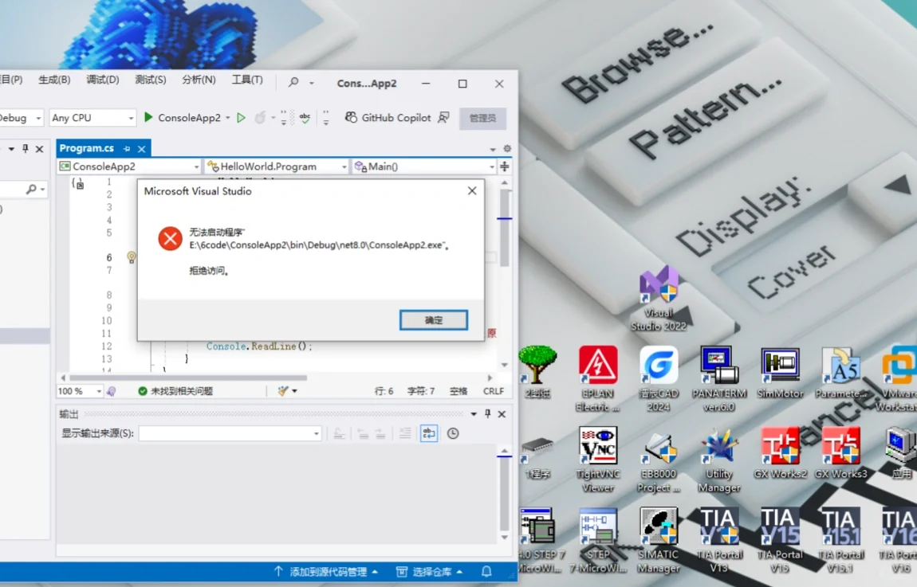Open the EPLAN Electric desktop icon
This screenshot has width=917, height=587.
[x=598, y=378]
